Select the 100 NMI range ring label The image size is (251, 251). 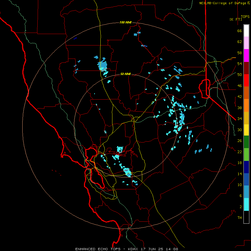(126, 22)
